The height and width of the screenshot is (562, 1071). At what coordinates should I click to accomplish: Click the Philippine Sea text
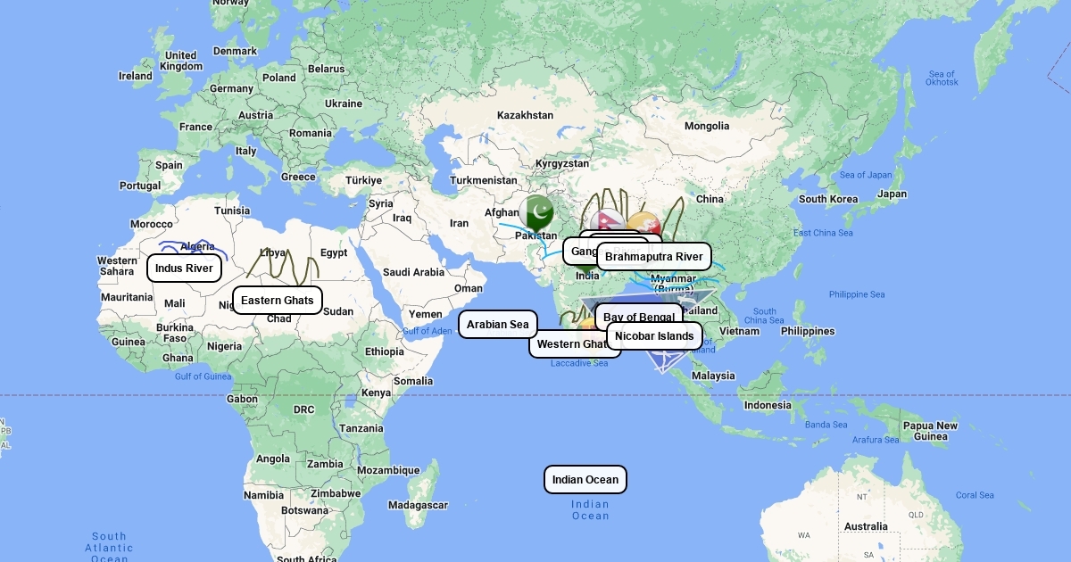(x=856, y=294)
